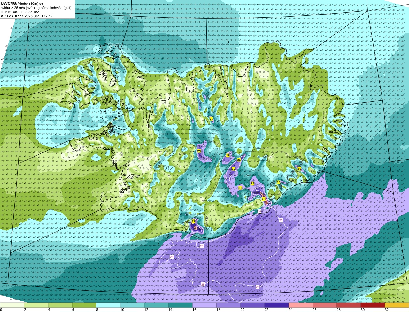The image size is (409, 312).
Task: Click the 16–18 m/s lavender legend swatch
Action: (204, 305)
